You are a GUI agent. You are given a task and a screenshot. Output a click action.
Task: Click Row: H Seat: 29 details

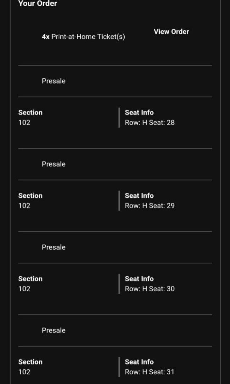(149, 206)
